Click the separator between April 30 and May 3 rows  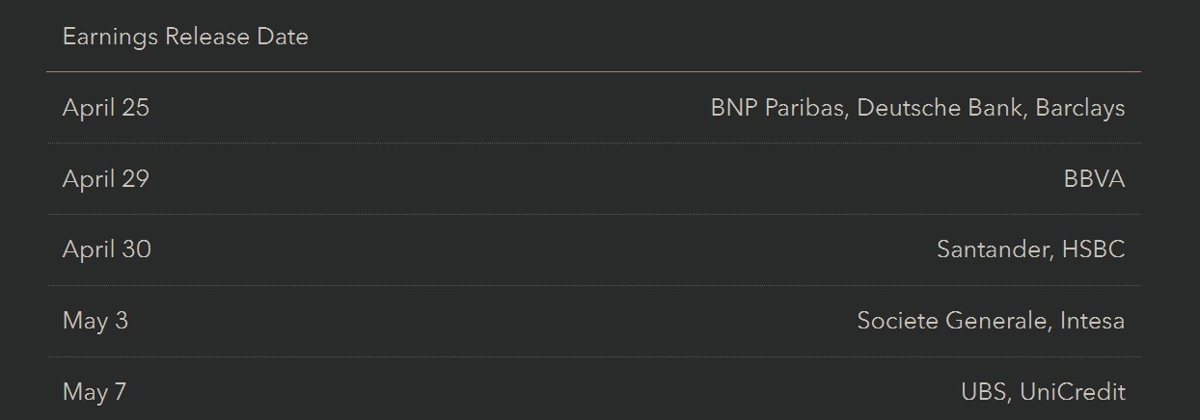(x=593, y=285)
